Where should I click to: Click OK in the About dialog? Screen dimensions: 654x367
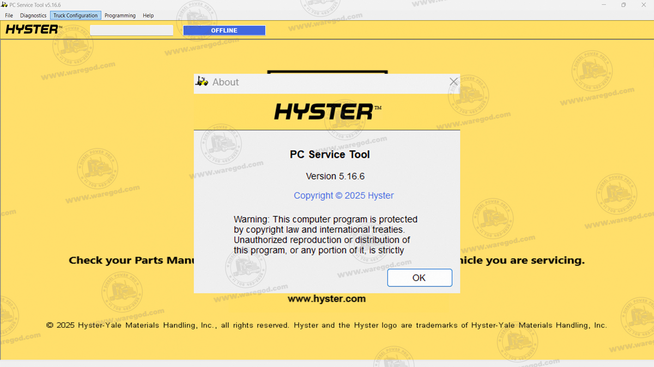[419, 278]
